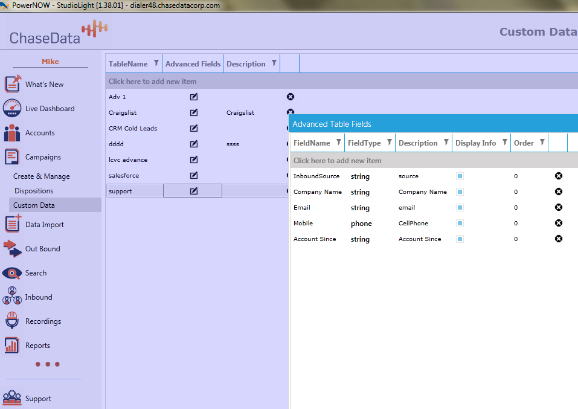The height and width of the screenshot is (409, 578).
Task: Open the Recordings microphone icon
Action: pos(12,321)
